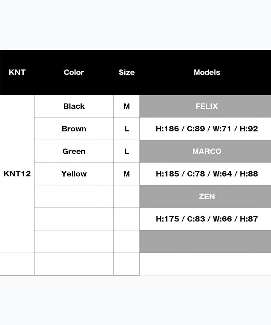Select the Yellow color cell
Screen dimensions: 271x325
coord(74,174)
